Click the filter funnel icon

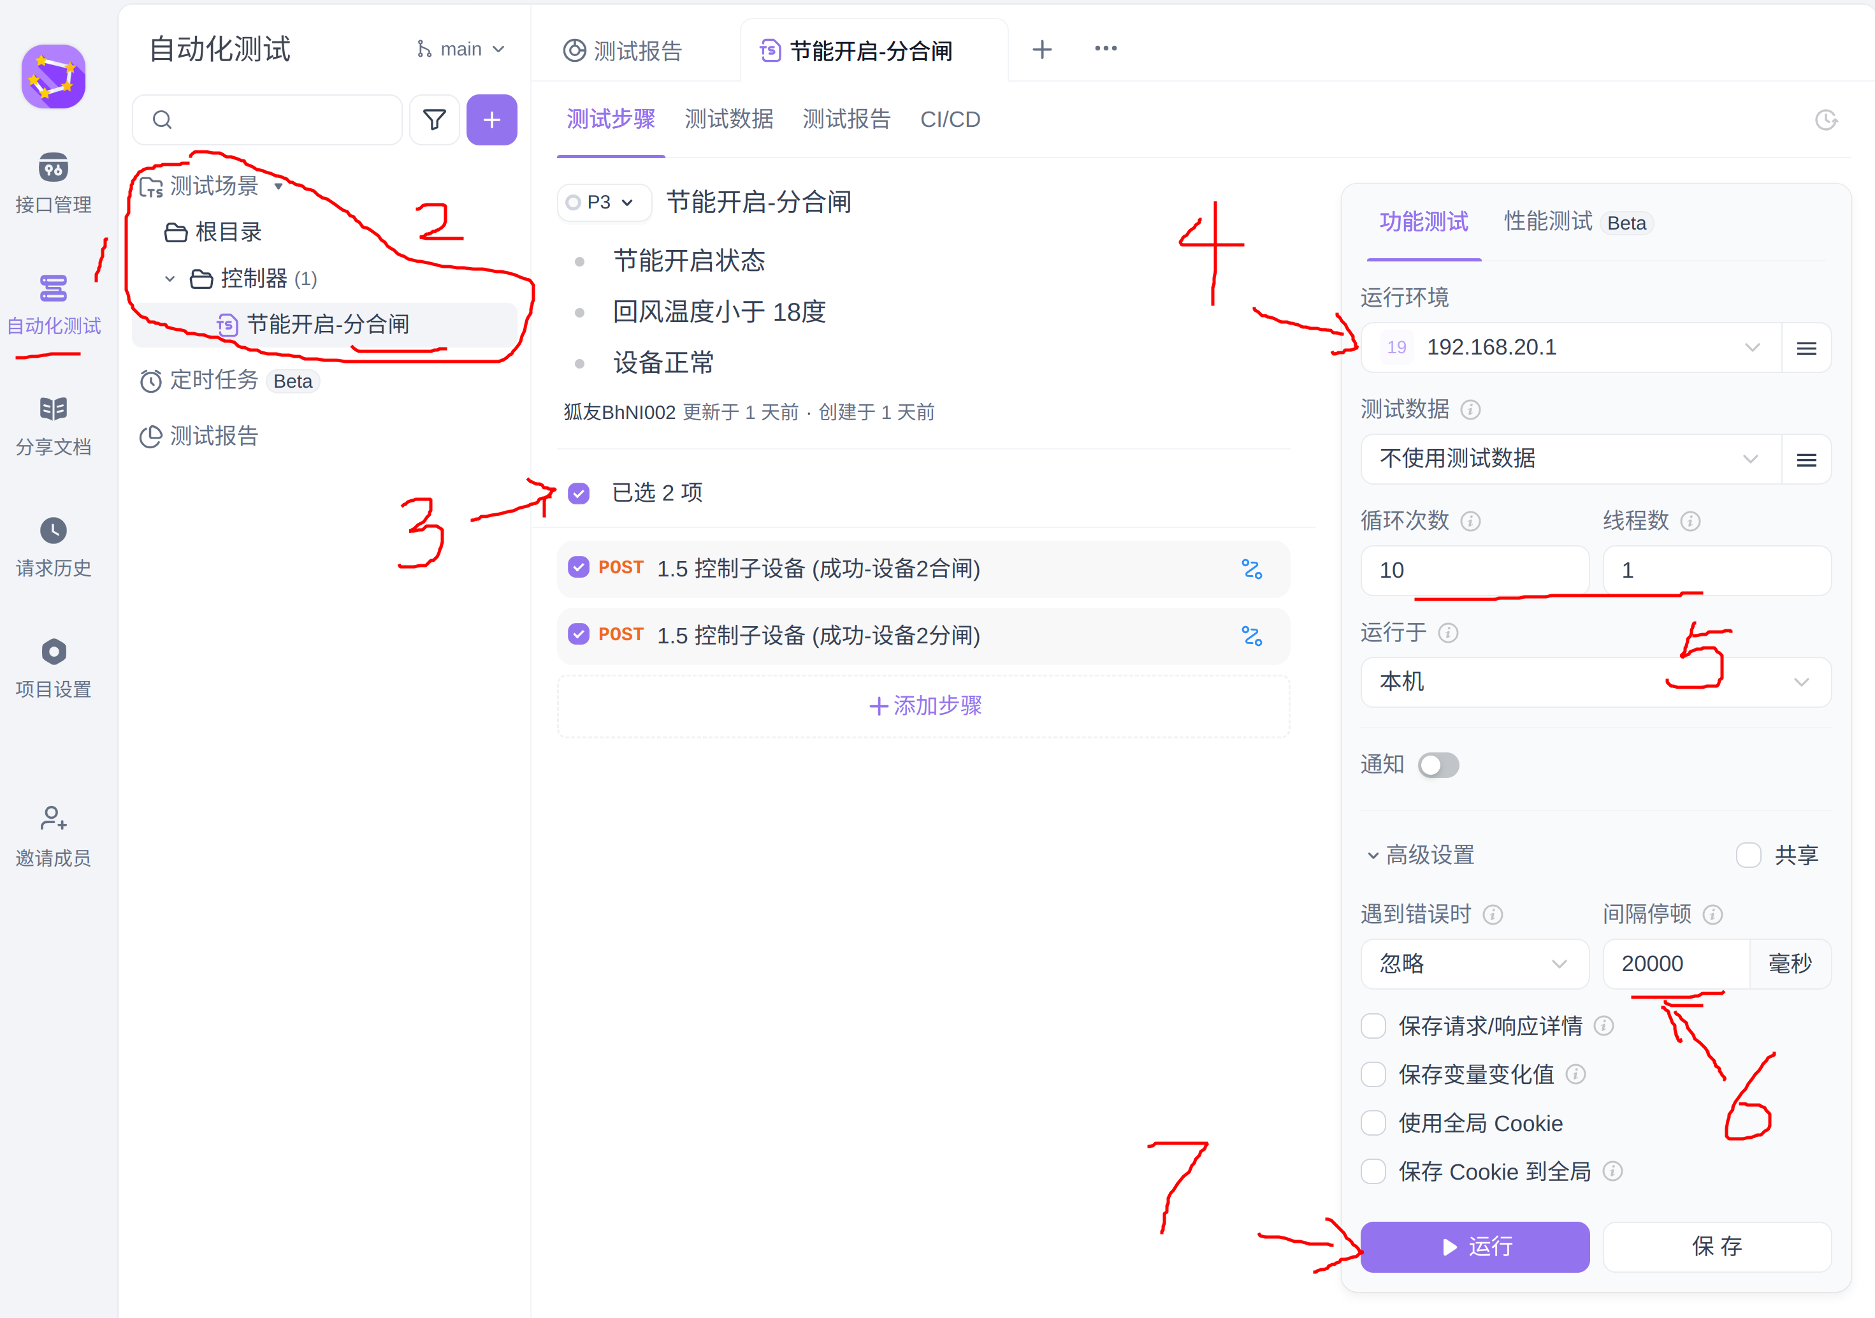pos(435,120)
